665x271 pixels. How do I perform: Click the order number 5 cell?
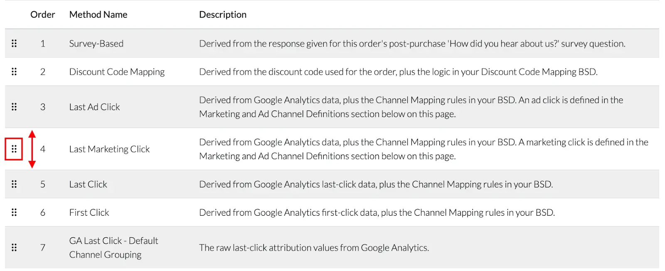point(43,184)
